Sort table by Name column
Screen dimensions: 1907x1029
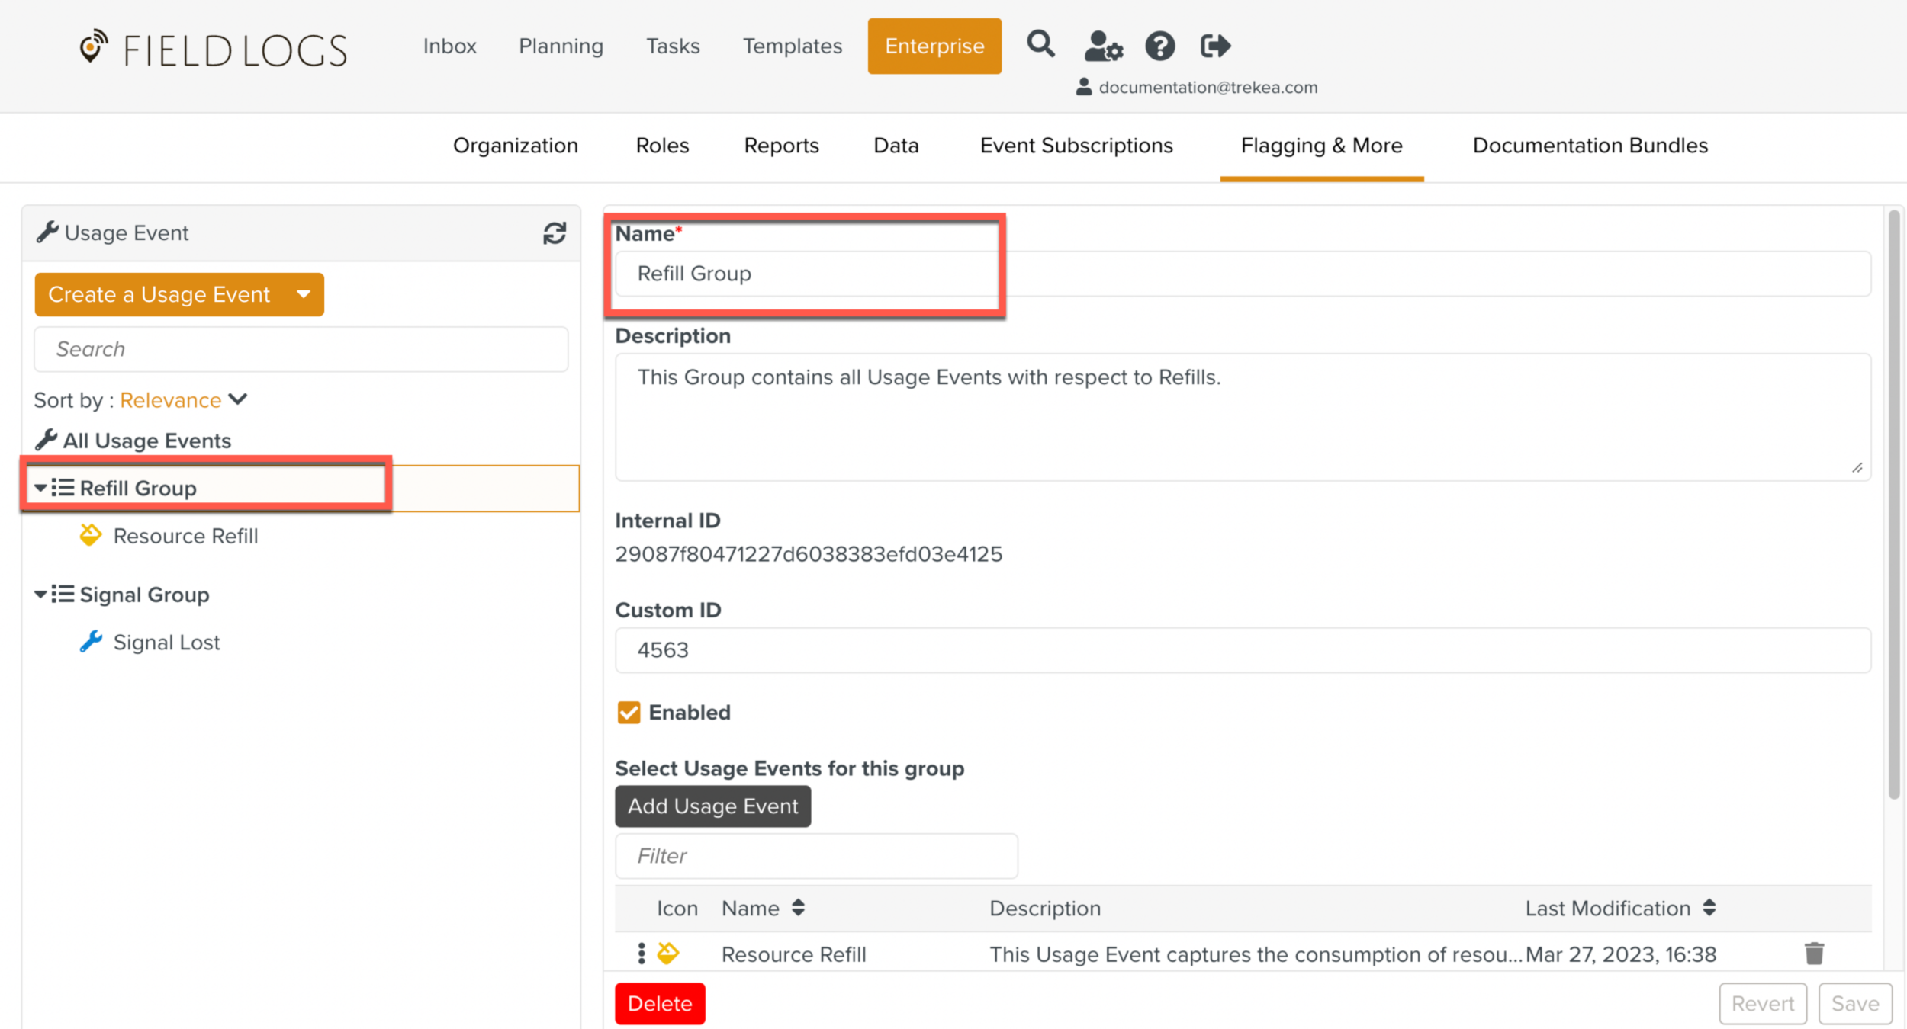pyautogui.click(x=798, y=908)
